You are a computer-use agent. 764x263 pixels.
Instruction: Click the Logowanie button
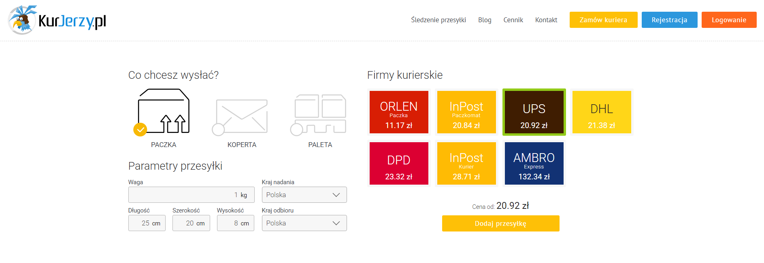(x=728, y=20)
